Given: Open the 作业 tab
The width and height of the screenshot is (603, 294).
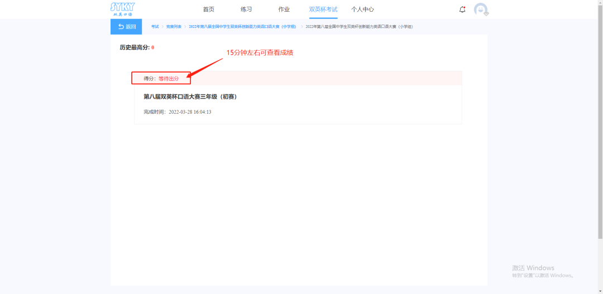Looking at the screenshot, I should (284, 9).
